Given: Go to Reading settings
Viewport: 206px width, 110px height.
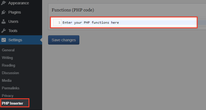Looking at the screenshot, I should (8, 65).
